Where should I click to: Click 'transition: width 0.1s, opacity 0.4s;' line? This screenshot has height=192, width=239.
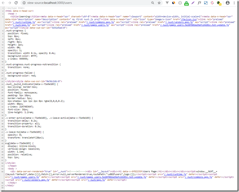point(31,53)
